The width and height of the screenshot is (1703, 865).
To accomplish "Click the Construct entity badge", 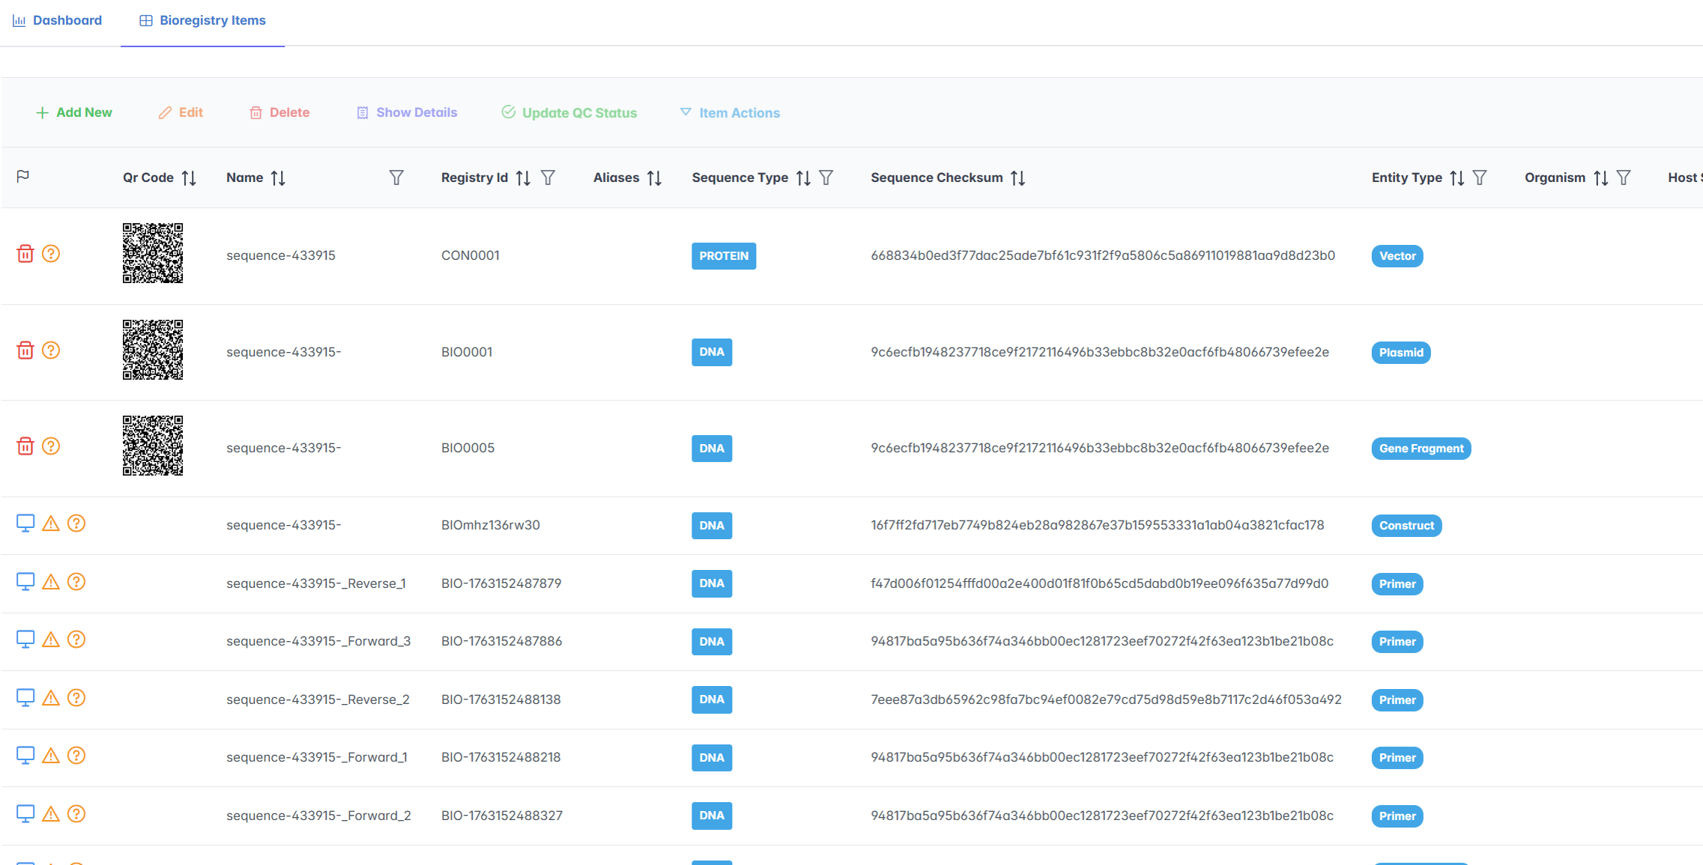I will tap(1406, 525).
